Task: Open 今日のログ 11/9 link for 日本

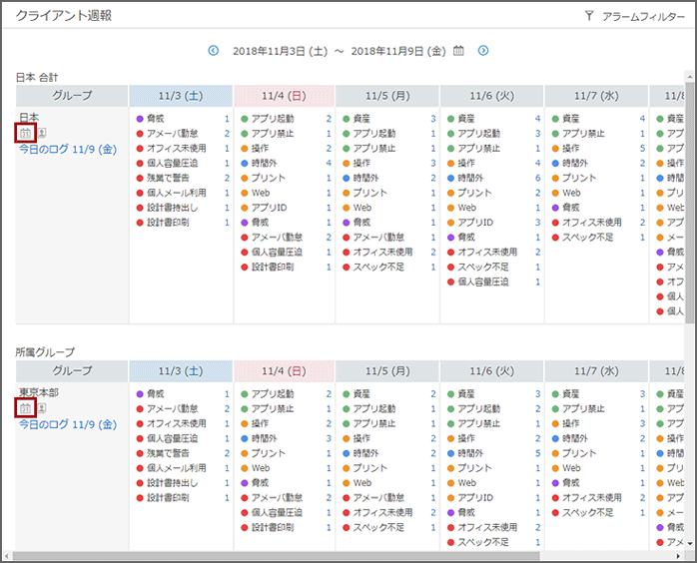Action: [x=68, y=150]
